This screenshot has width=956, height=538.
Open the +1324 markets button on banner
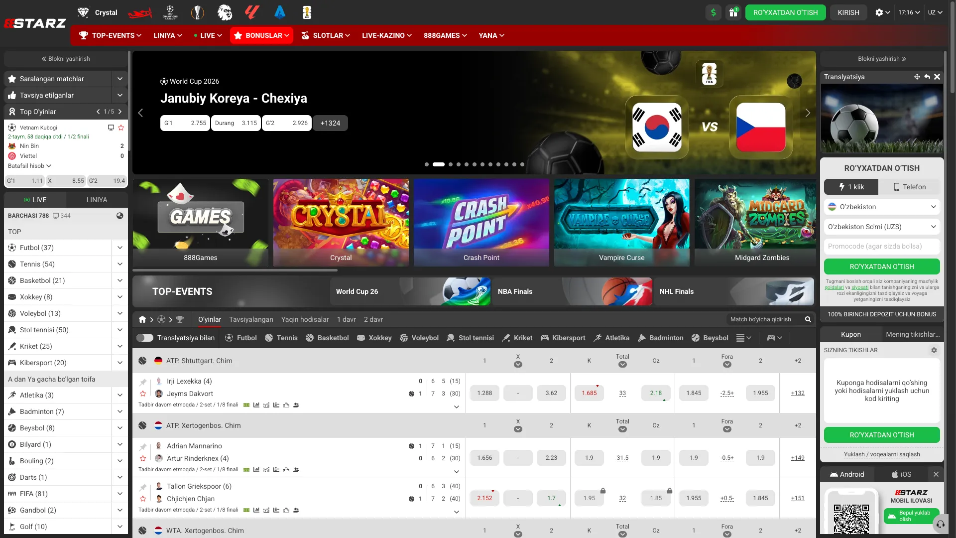[330, 123]
